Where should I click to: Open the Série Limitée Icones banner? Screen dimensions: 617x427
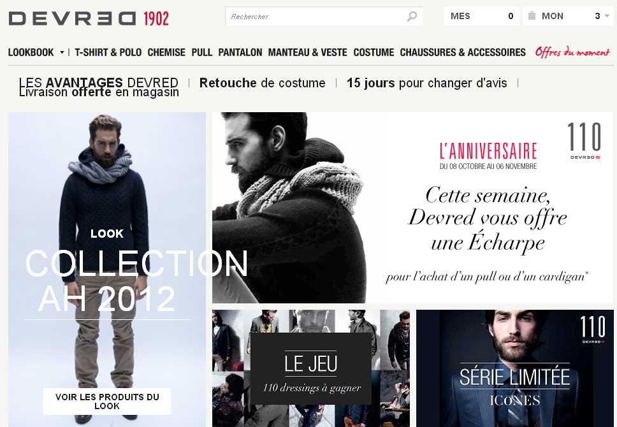click(x=514, y=368)
